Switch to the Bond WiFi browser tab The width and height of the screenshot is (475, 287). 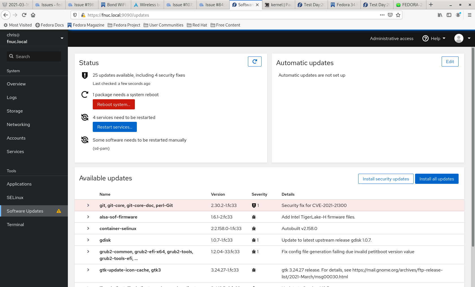click(115, 5)
